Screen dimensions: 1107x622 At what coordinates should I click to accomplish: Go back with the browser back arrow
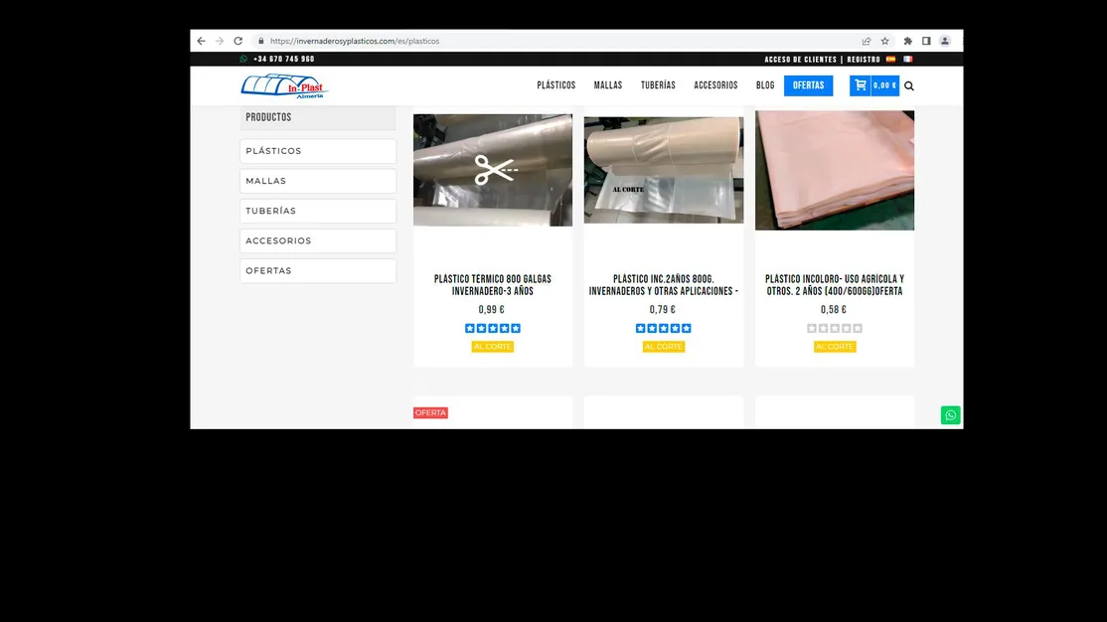coord(201,41)
